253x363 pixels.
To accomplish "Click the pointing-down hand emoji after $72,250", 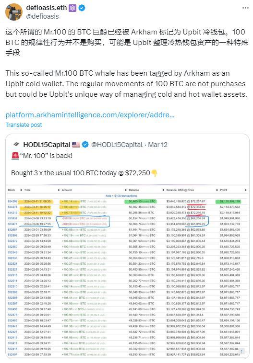I will pyautogui.click(x=155, y=173).
